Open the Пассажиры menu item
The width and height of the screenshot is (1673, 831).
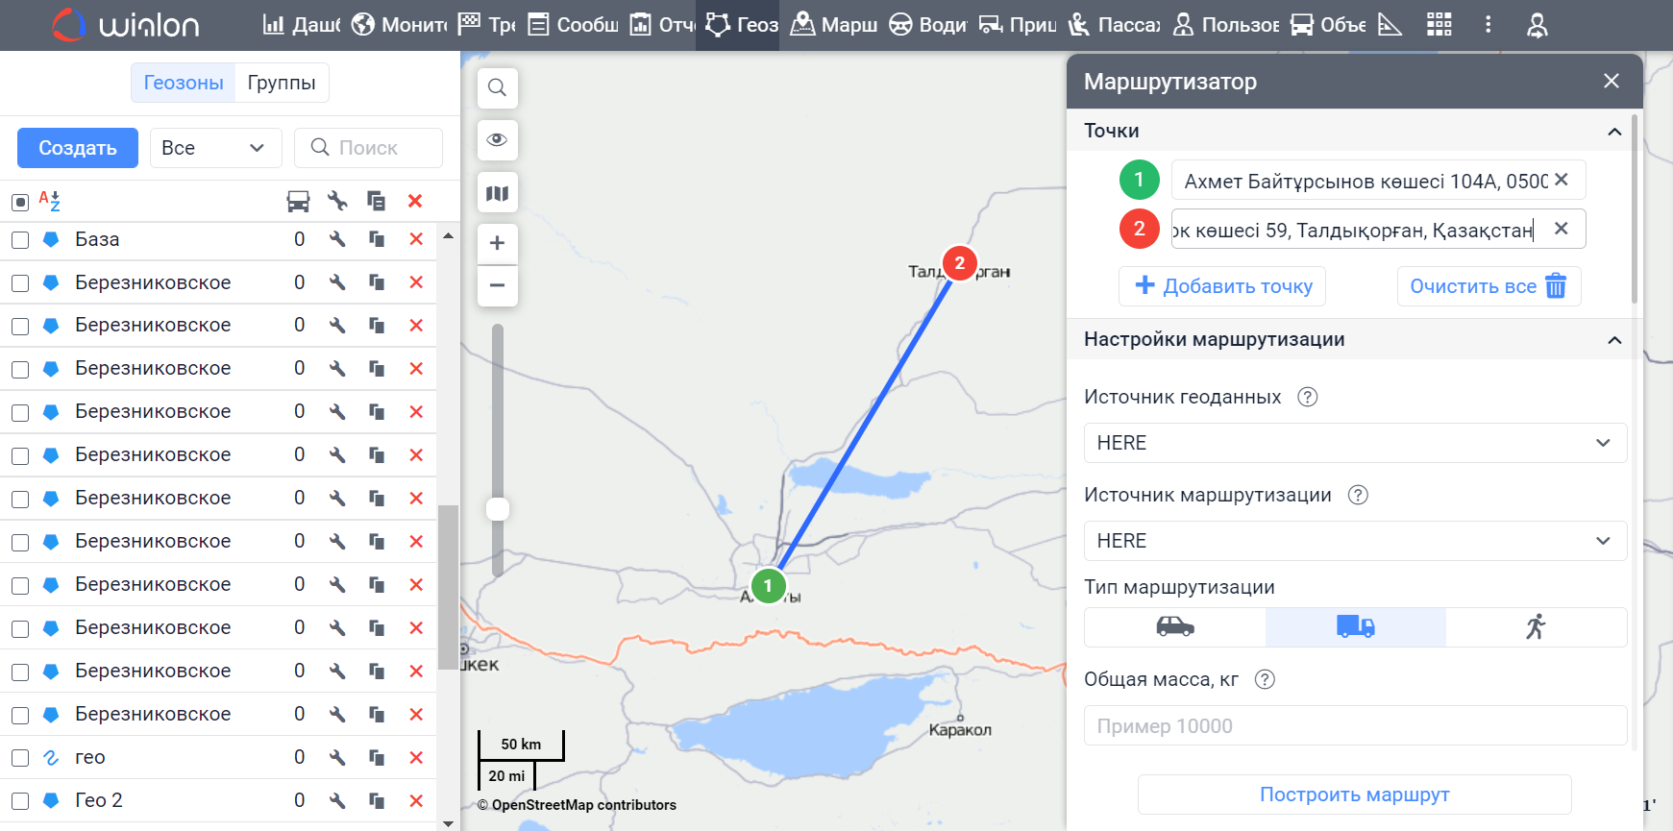pyautogui.click(x=1115, y=25)
